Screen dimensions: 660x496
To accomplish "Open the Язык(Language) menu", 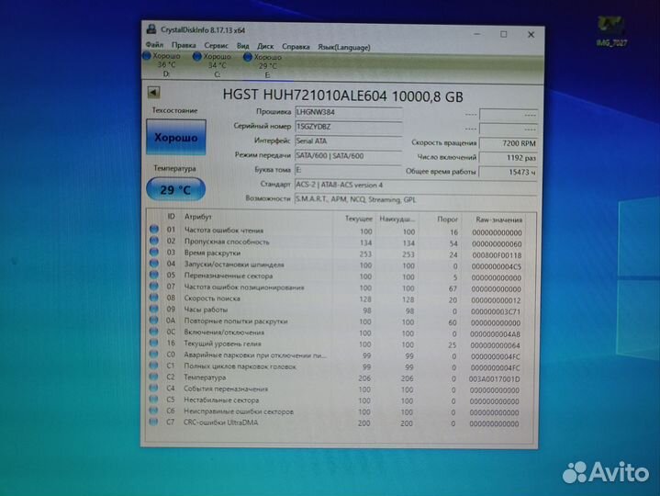I will [x=346, y=46].
